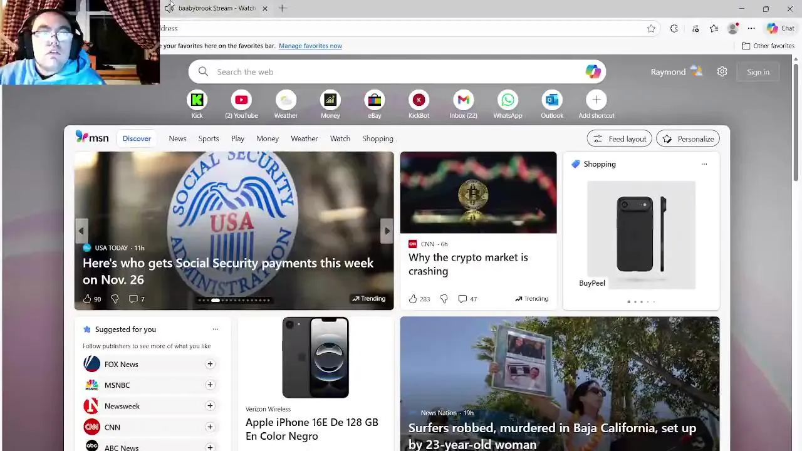
Task: Dislike the crypto market article
Action: coord(444,299)
